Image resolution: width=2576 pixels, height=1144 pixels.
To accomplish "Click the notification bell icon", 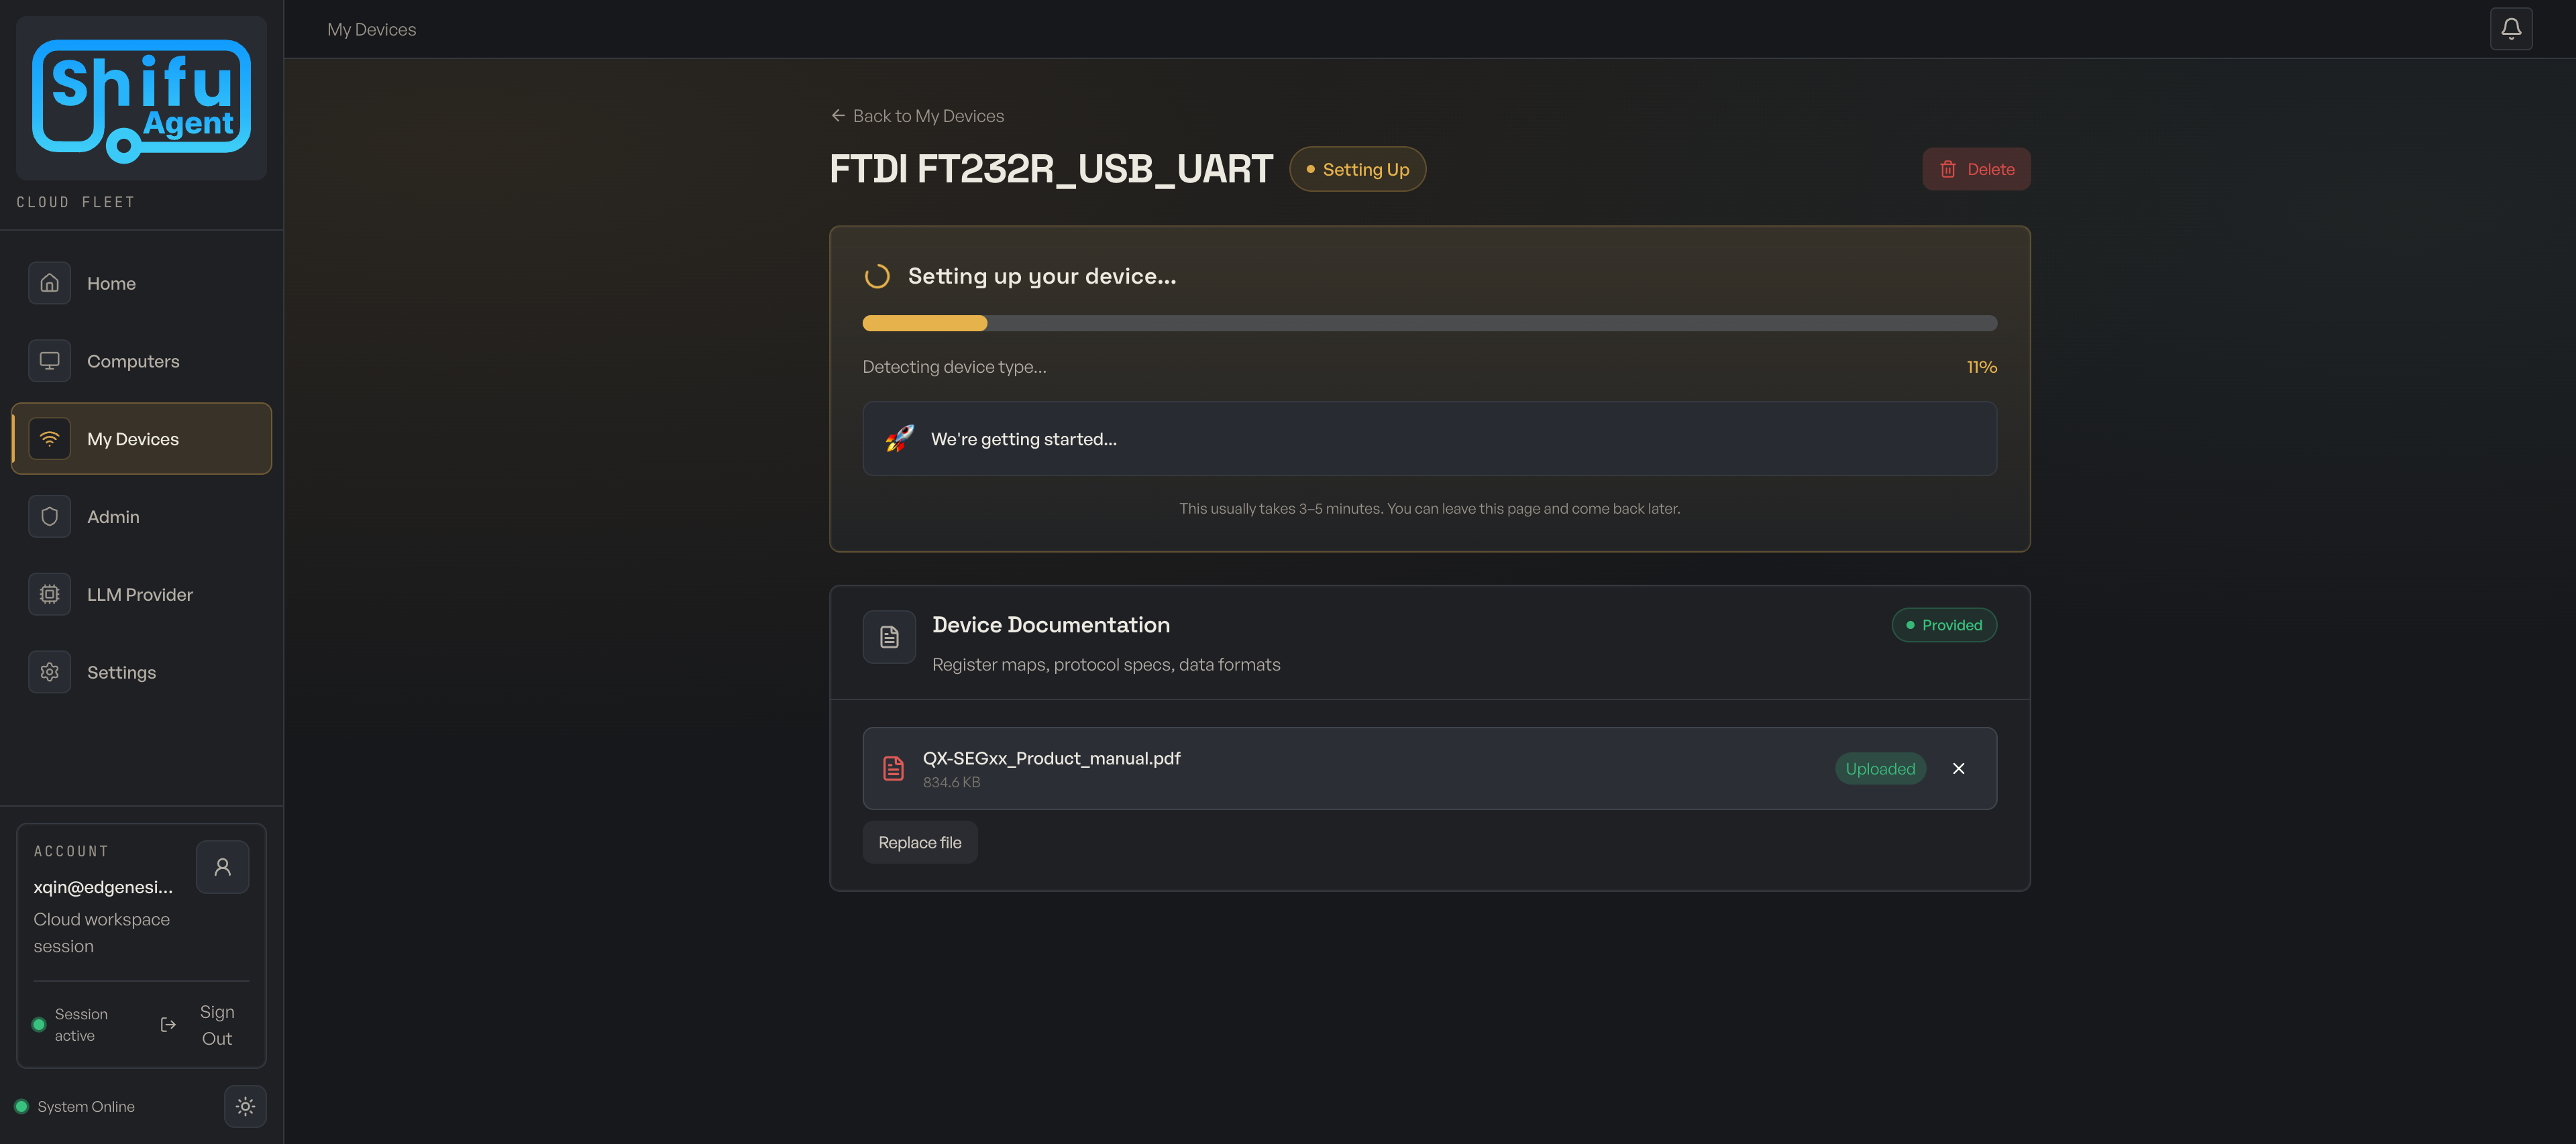I will (2511, 28).
